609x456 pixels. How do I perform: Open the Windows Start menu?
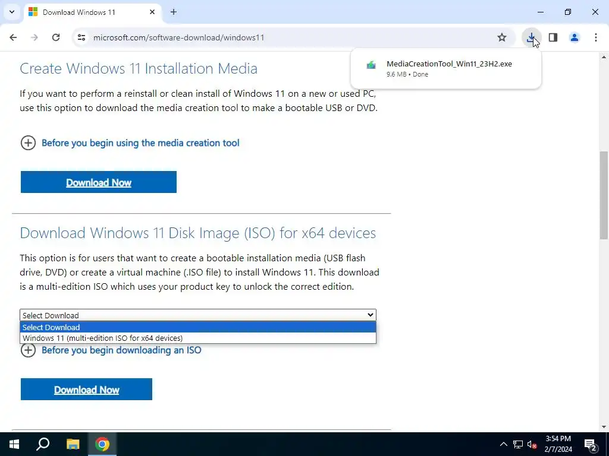pos(14,444)
